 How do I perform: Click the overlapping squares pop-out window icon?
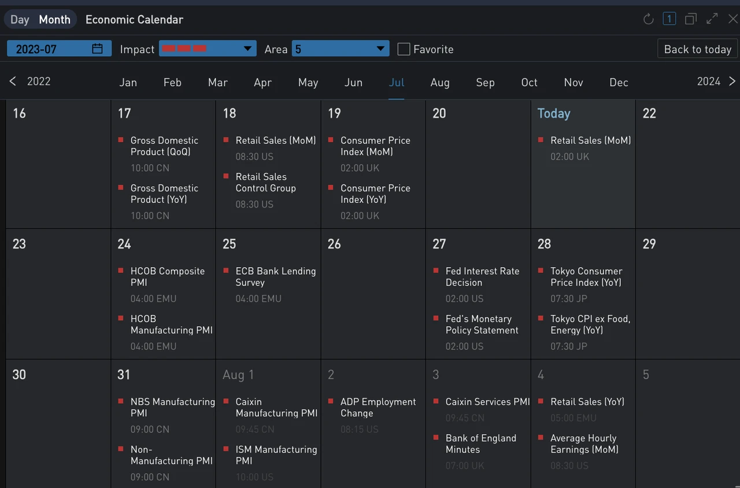coord(690,19)
